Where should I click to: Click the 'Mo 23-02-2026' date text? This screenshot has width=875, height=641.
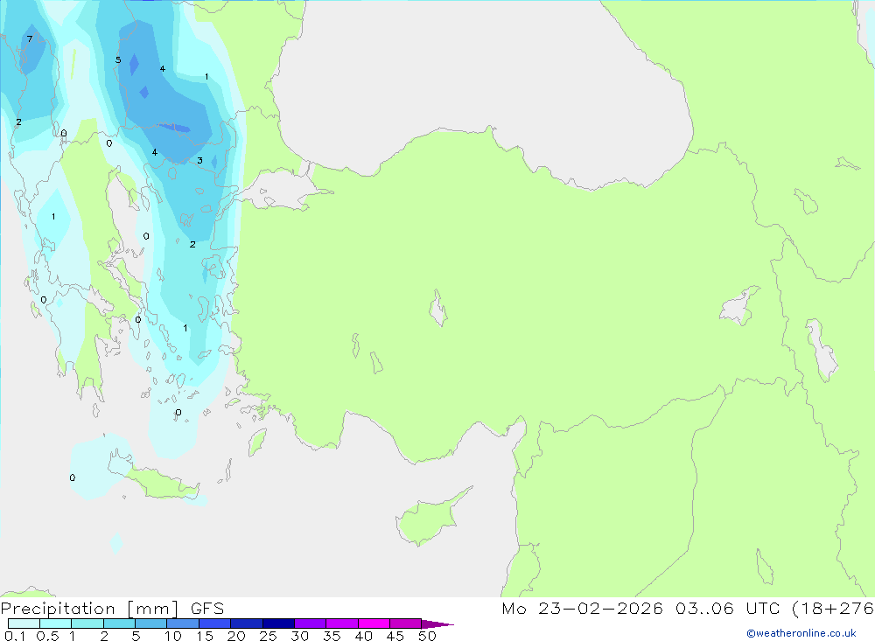point(582,609)
